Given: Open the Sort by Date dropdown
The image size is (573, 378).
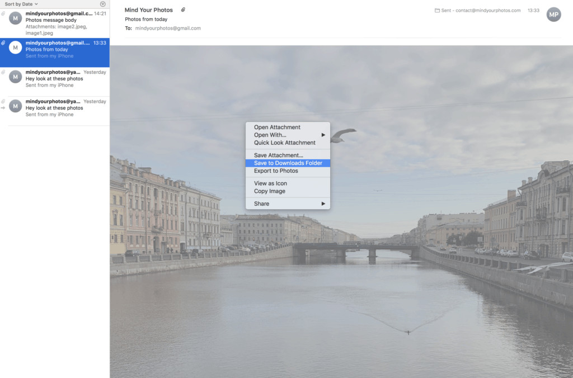Looking at the screenshot, I should (x=21, y=4).
